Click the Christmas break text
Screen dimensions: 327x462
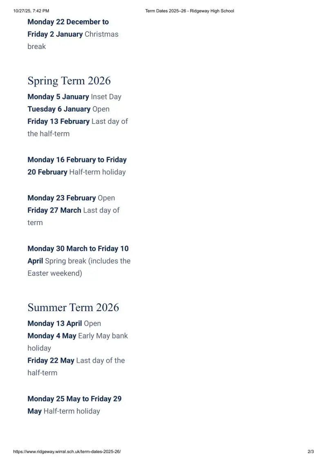tap(73, 40)
